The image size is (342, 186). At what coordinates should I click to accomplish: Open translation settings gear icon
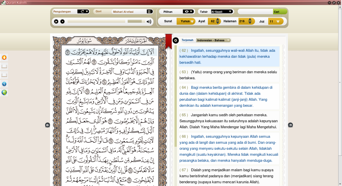tap(176, 40)
